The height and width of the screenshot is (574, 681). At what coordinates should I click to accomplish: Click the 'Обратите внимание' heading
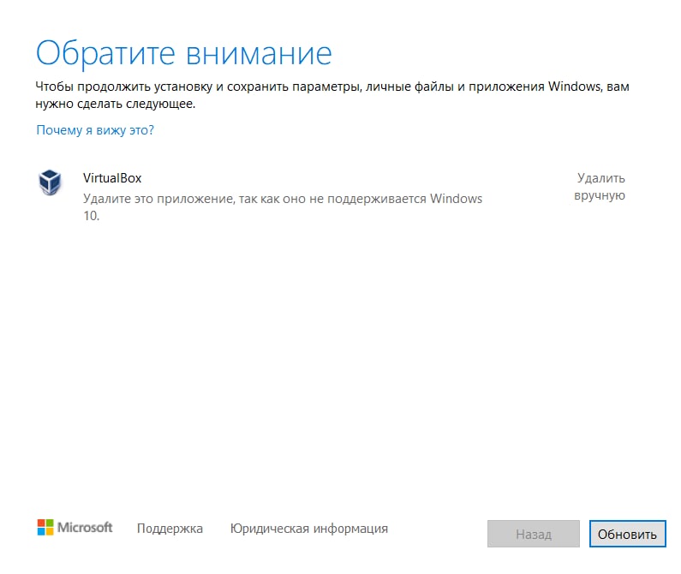point(183,53)
